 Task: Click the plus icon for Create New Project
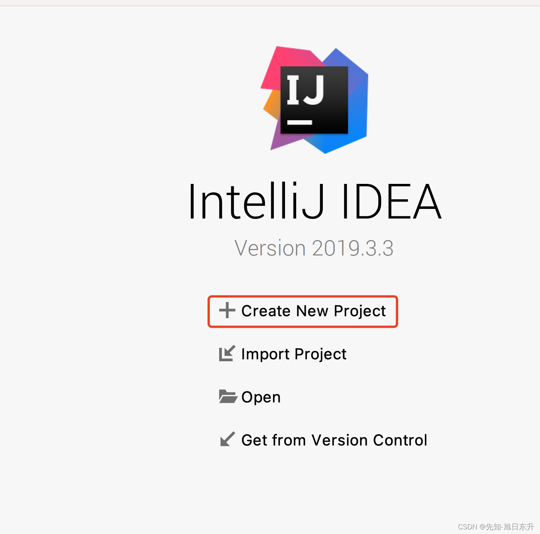227,310
